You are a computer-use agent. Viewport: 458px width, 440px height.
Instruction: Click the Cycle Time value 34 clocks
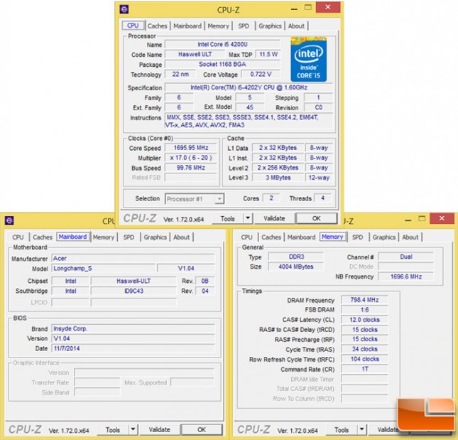364,349
